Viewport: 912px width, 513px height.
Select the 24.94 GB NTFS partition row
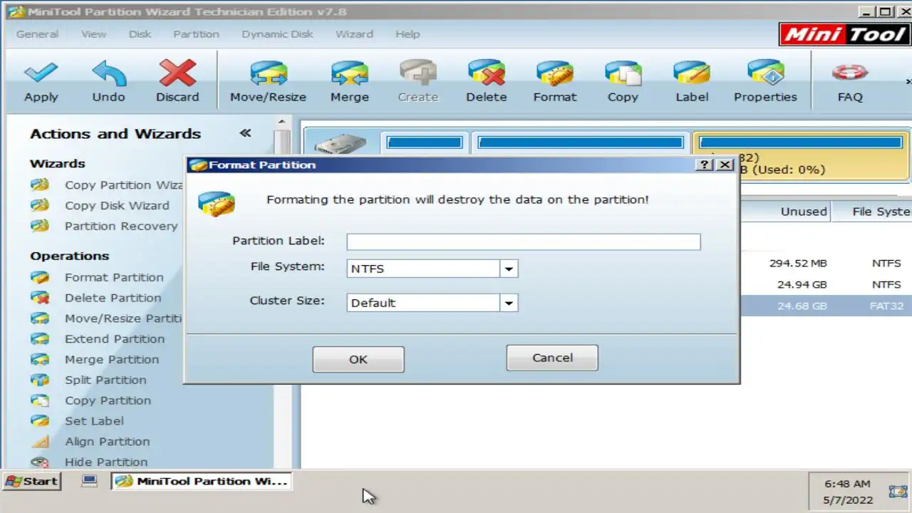click(826, 284)
